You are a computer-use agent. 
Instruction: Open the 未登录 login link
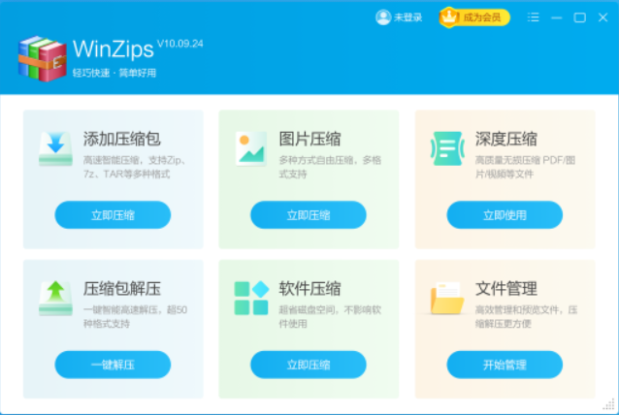(x=407, y=17)
